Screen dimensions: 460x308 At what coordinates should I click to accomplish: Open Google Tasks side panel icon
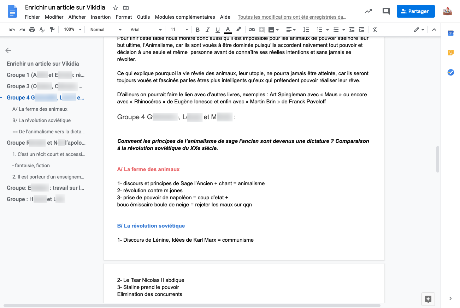click(450, 72)
